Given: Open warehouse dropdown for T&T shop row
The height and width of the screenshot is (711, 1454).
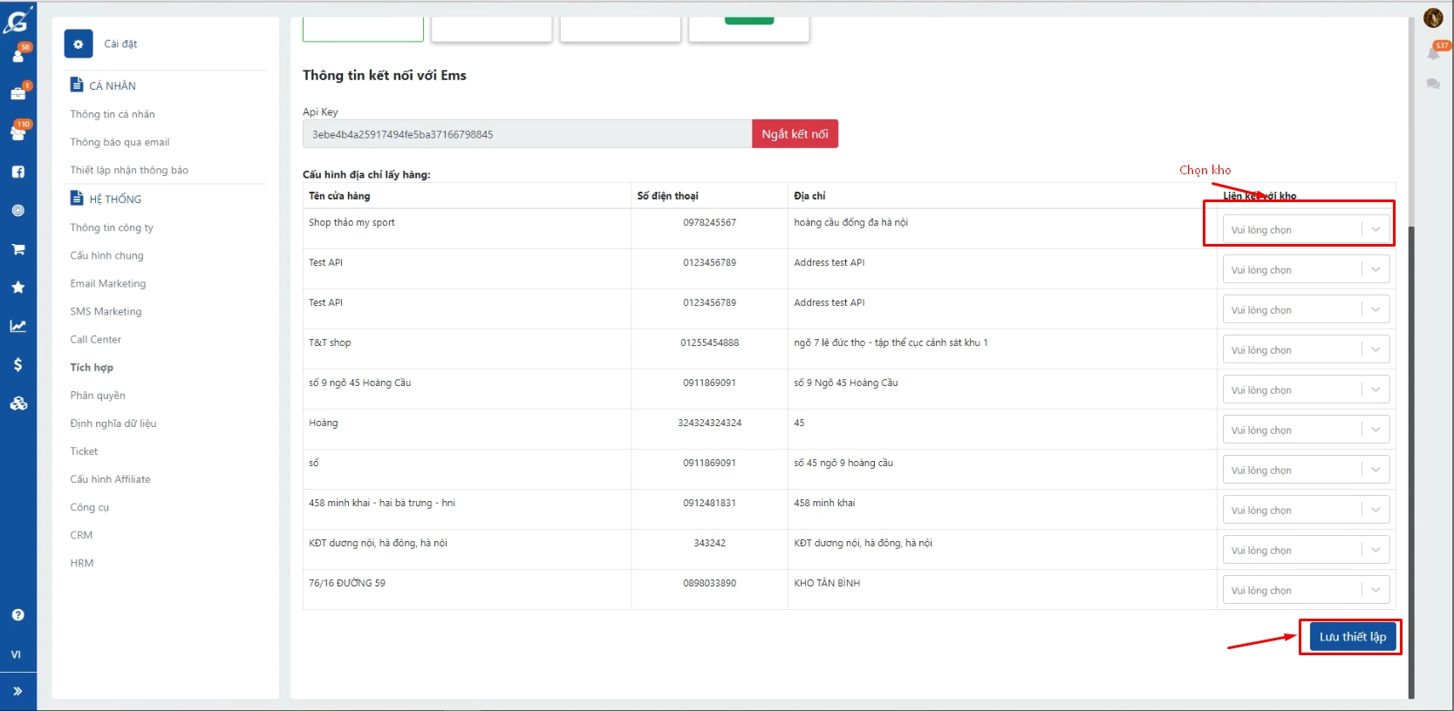Looking at the screenshot, I should point(1305,350).
